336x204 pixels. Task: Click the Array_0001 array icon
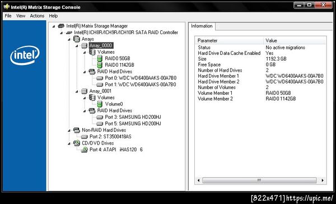(x=84, y=91)
